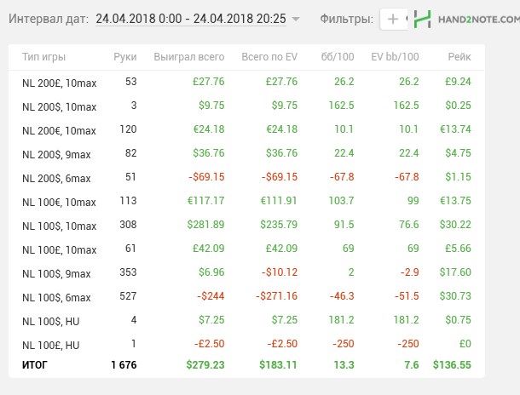This screenshot has width=520, height=395.
Task: Click the бб/100 column header
Action: [338, 57]
